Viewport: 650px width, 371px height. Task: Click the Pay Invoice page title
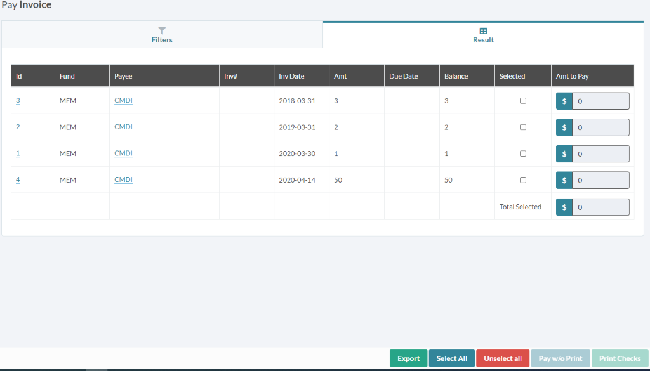(27, 5)
